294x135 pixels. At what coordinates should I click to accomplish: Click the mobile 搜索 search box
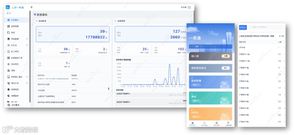tap(210, 47)
